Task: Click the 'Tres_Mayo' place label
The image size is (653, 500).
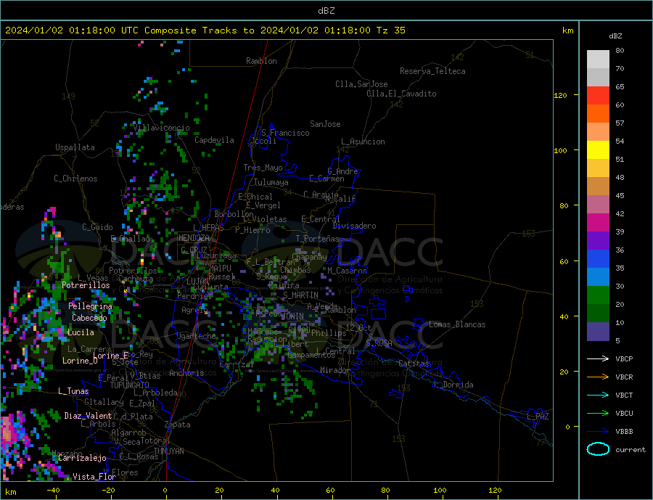Action: pos(263,168)
